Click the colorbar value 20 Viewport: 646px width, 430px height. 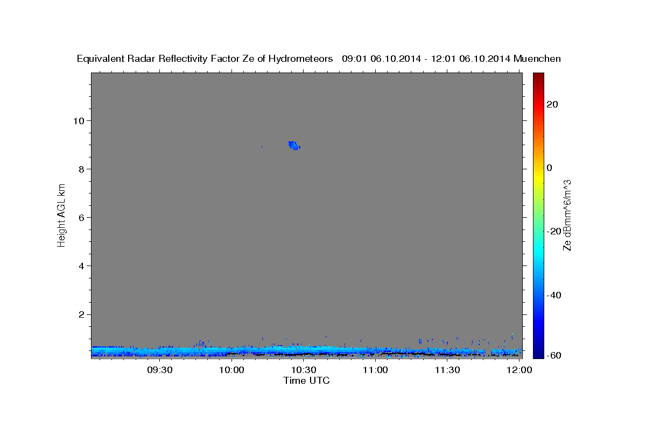click(x=552, y=104)
